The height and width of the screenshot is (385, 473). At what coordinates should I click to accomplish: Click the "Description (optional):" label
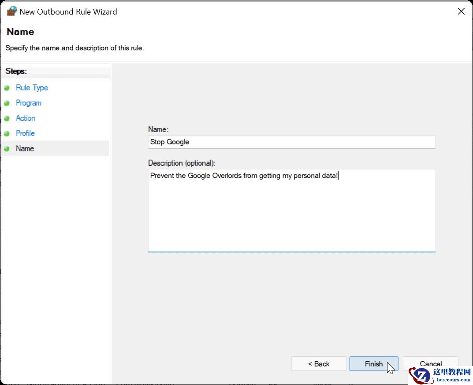click(x=182, y=163)
